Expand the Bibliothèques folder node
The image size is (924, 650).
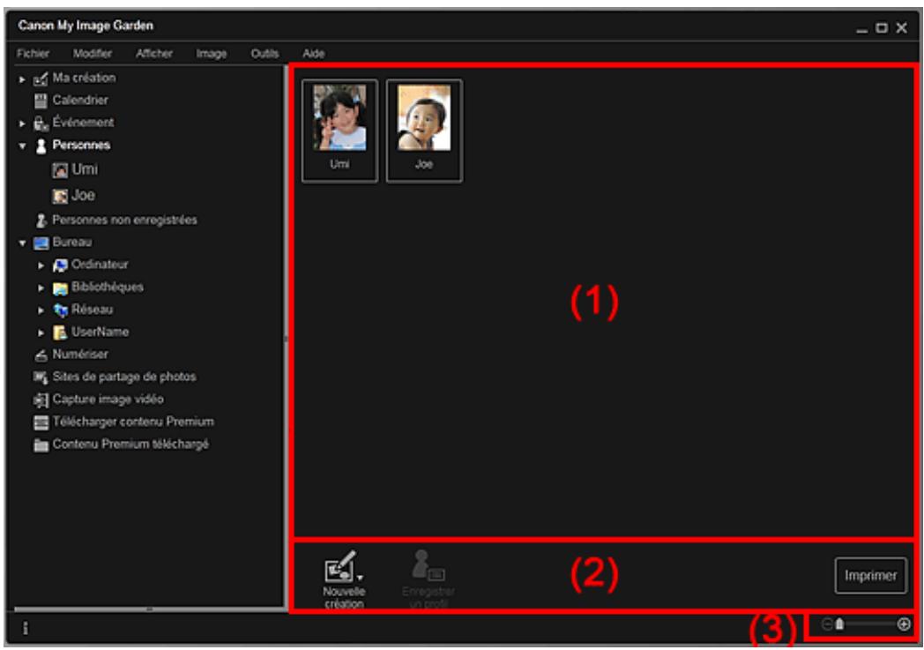(41, 288)
